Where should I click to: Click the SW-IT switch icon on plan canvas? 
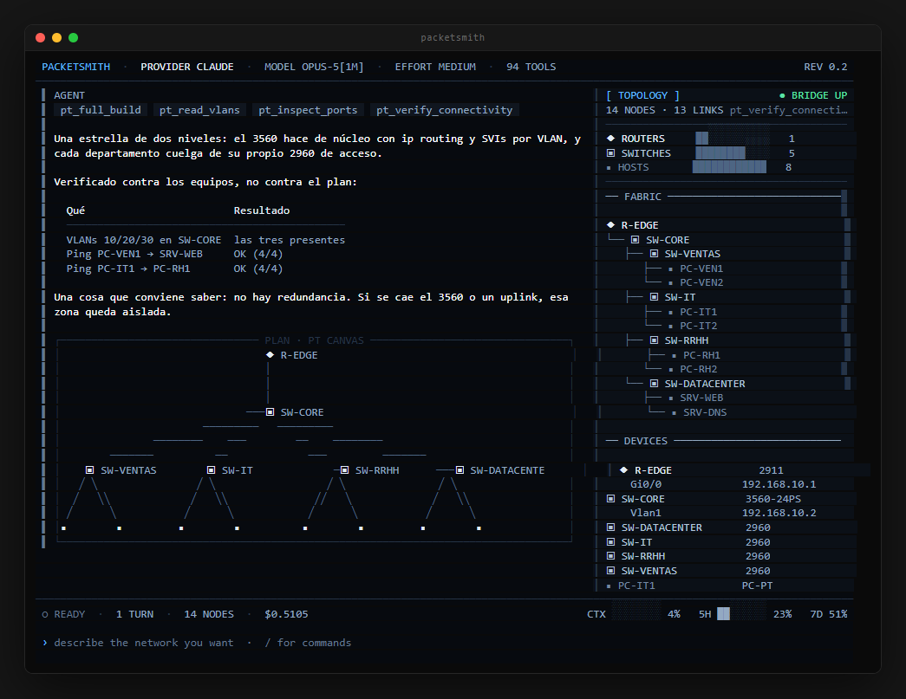(211, 469)
